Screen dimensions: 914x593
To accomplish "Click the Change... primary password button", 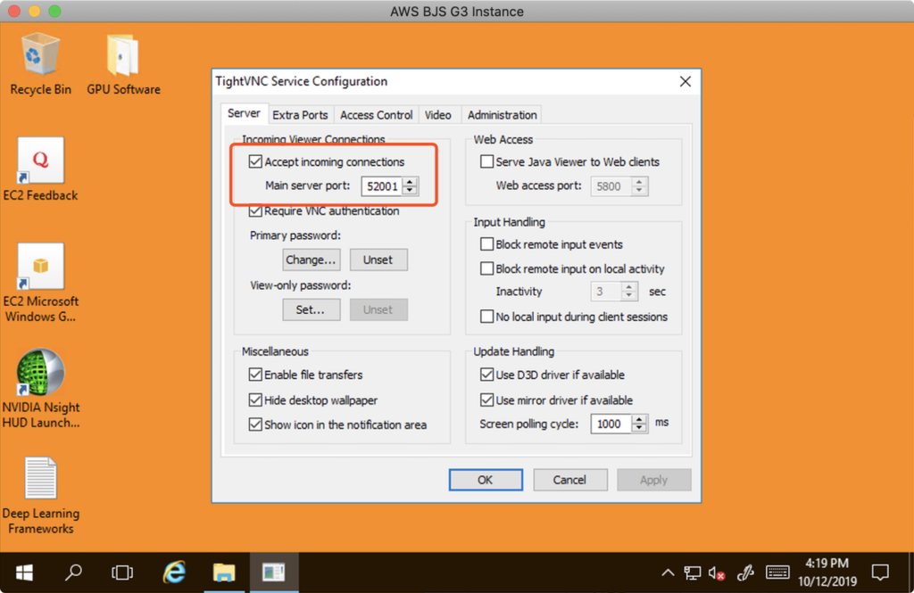I will pyautogui.click(x=311, y=259).
